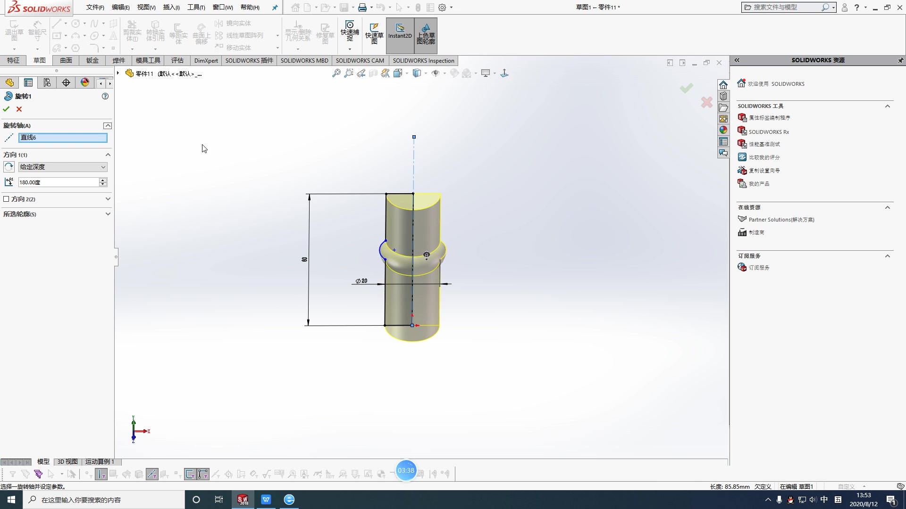The width and height of the screenshot is (906, 509).
Task: Click the 剪裁实体 (Trim Entities) icon
Action: [x=133, y=31]
